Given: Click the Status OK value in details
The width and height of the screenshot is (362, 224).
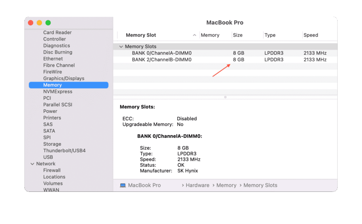Looking at the screenshot, I should coord(181,165).
